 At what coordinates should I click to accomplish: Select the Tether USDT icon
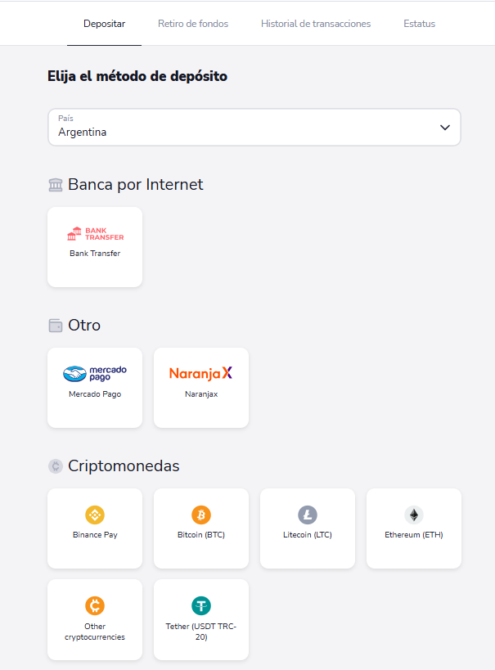201,605
